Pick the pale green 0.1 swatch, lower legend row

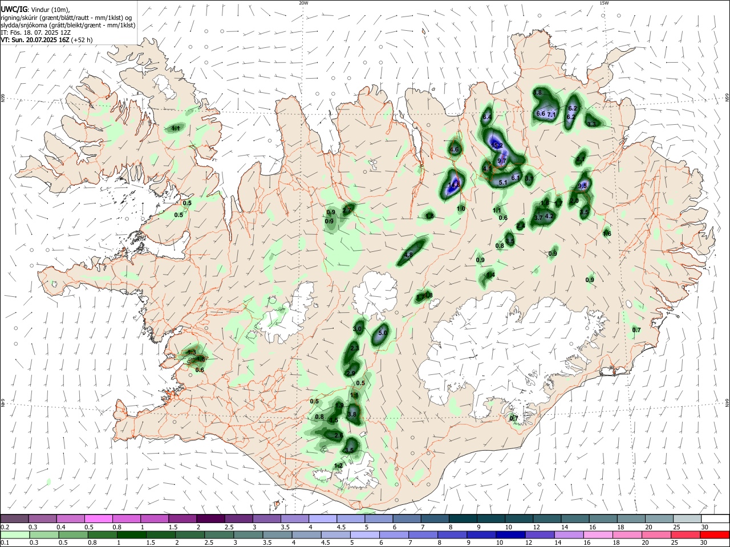click(x=15, y=534)
